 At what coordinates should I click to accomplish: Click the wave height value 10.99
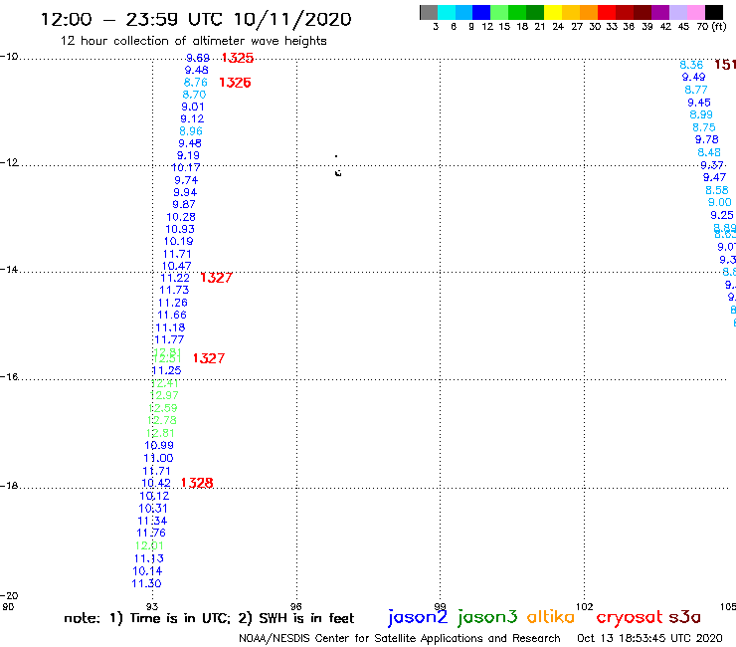tap(159, 445)
